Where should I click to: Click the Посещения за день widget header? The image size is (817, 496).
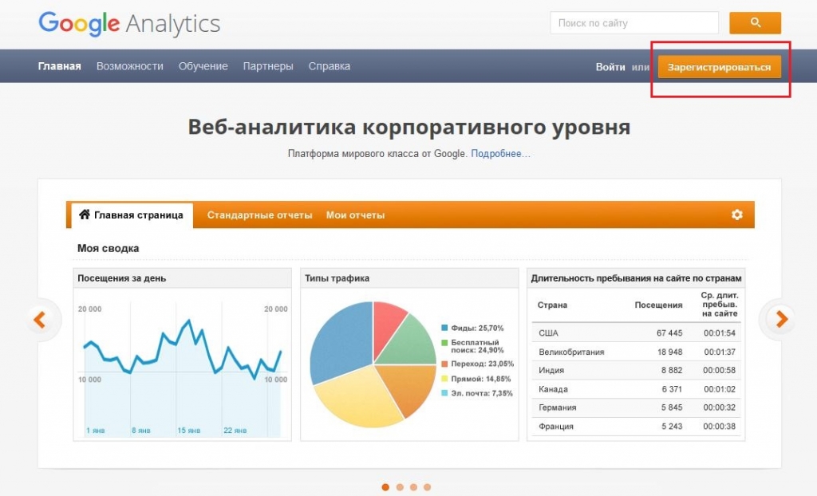coord(183,278)
